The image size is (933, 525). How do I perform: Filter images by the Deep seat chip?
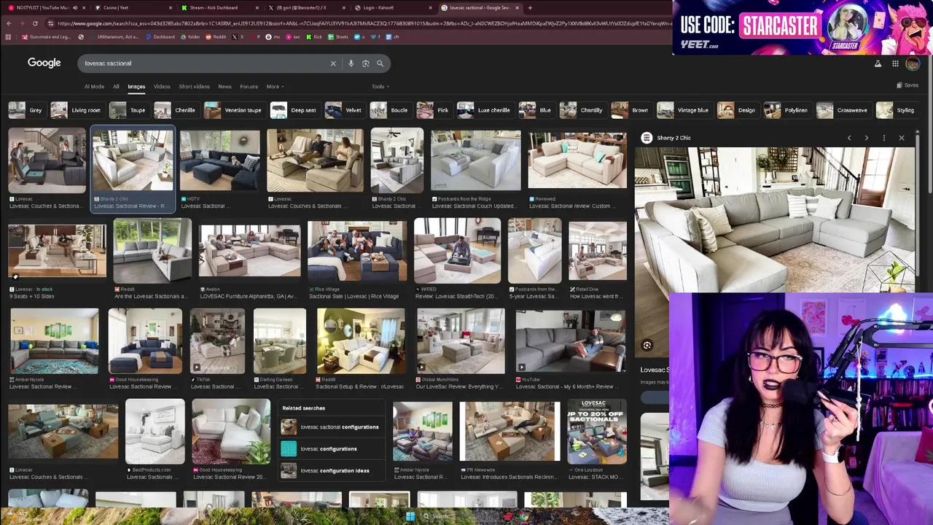[294, 110]
